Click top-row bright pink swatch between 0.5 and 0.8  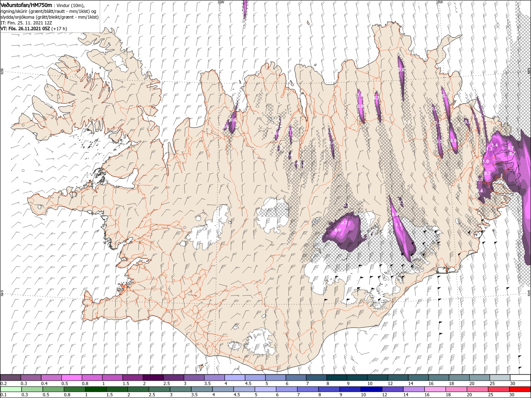(71, 378)
